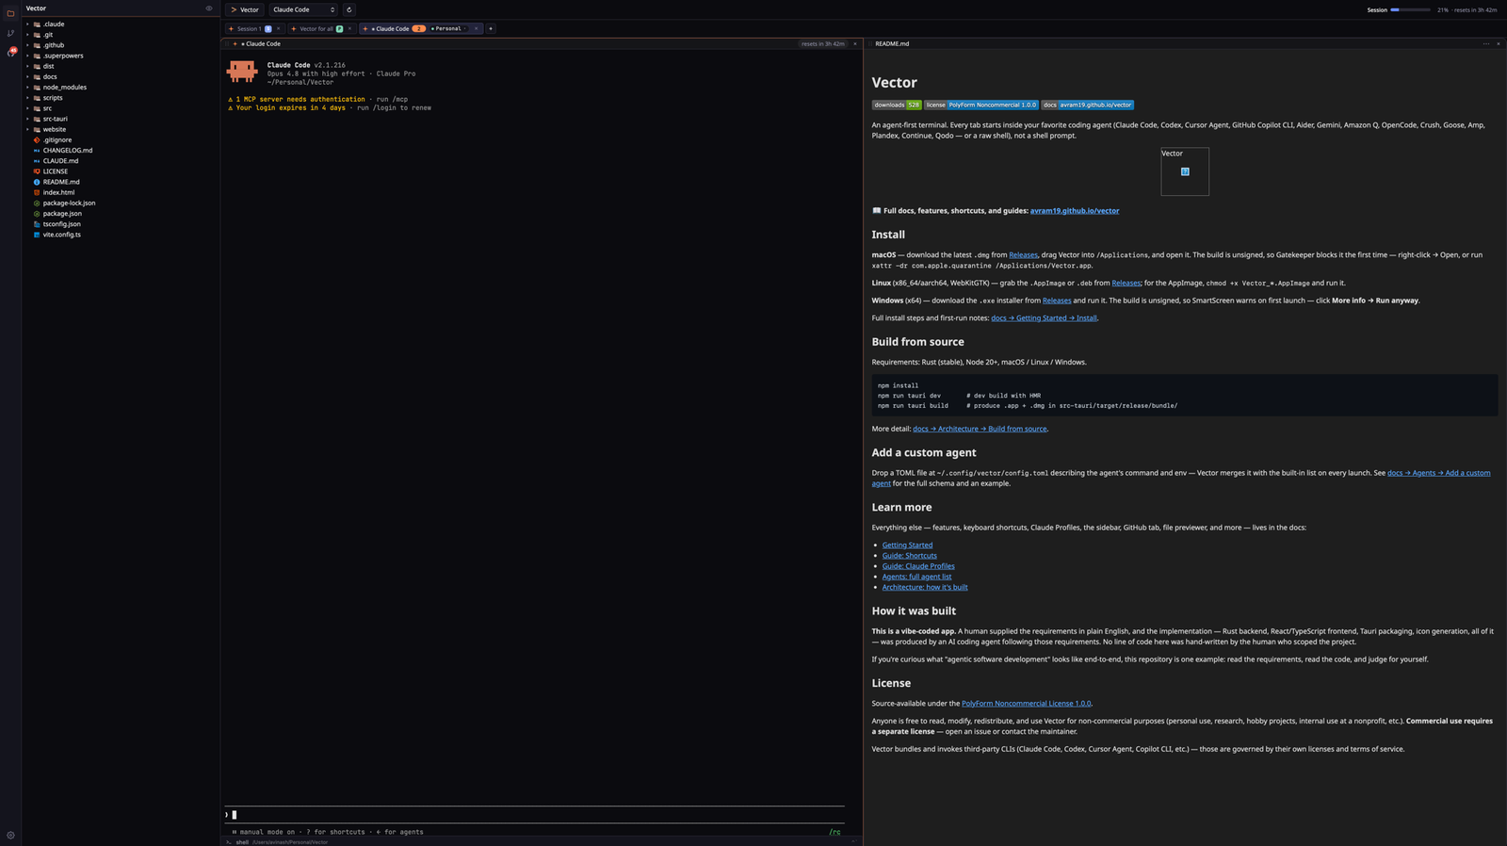
Task: Open the avram19.github.io/vector docs link
Action: coord(1075,211)
